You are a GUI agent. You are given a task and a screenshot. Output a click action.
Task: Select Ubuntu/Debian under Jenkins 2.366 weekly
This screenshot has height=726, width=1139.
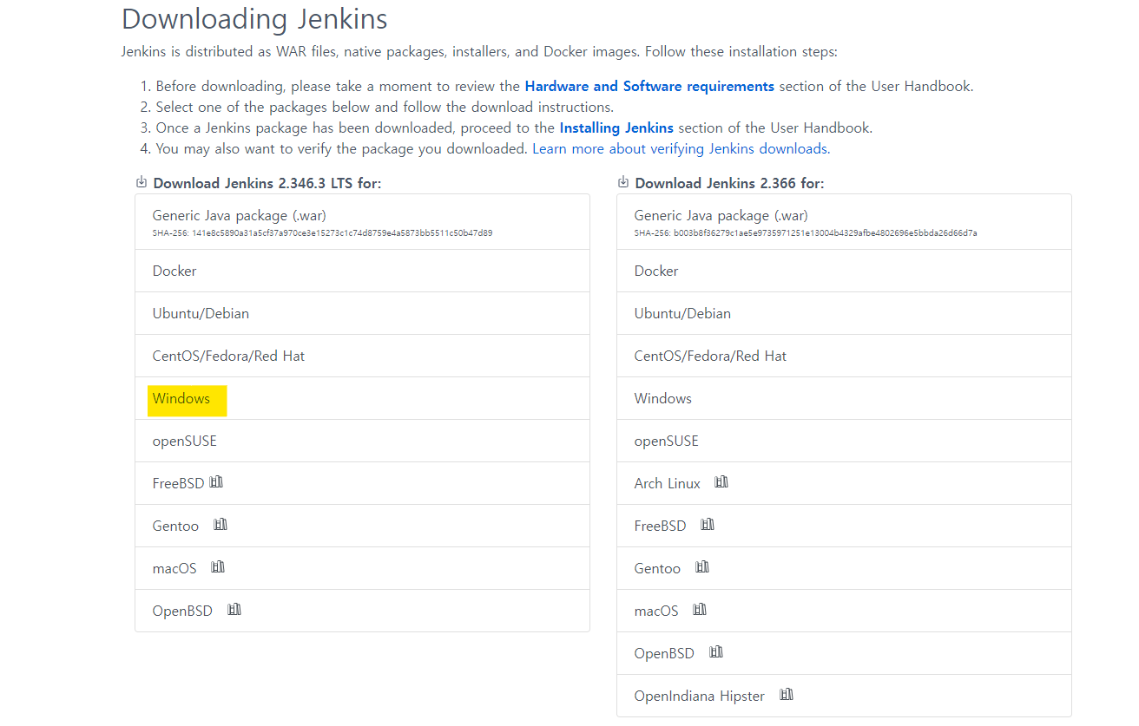844,313
